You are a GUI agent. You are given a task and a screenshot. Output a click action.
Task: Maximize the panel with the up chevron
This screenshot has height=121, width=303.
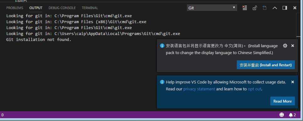[x=274, y=8]
